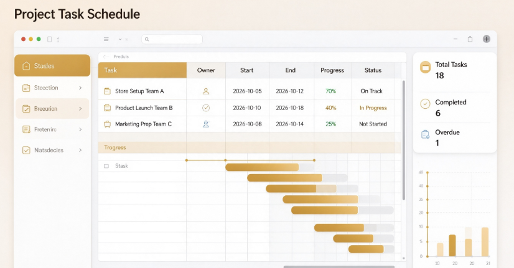The image size is (514, 268).
Task: Click the Not Started status
Action: point(373,124)
